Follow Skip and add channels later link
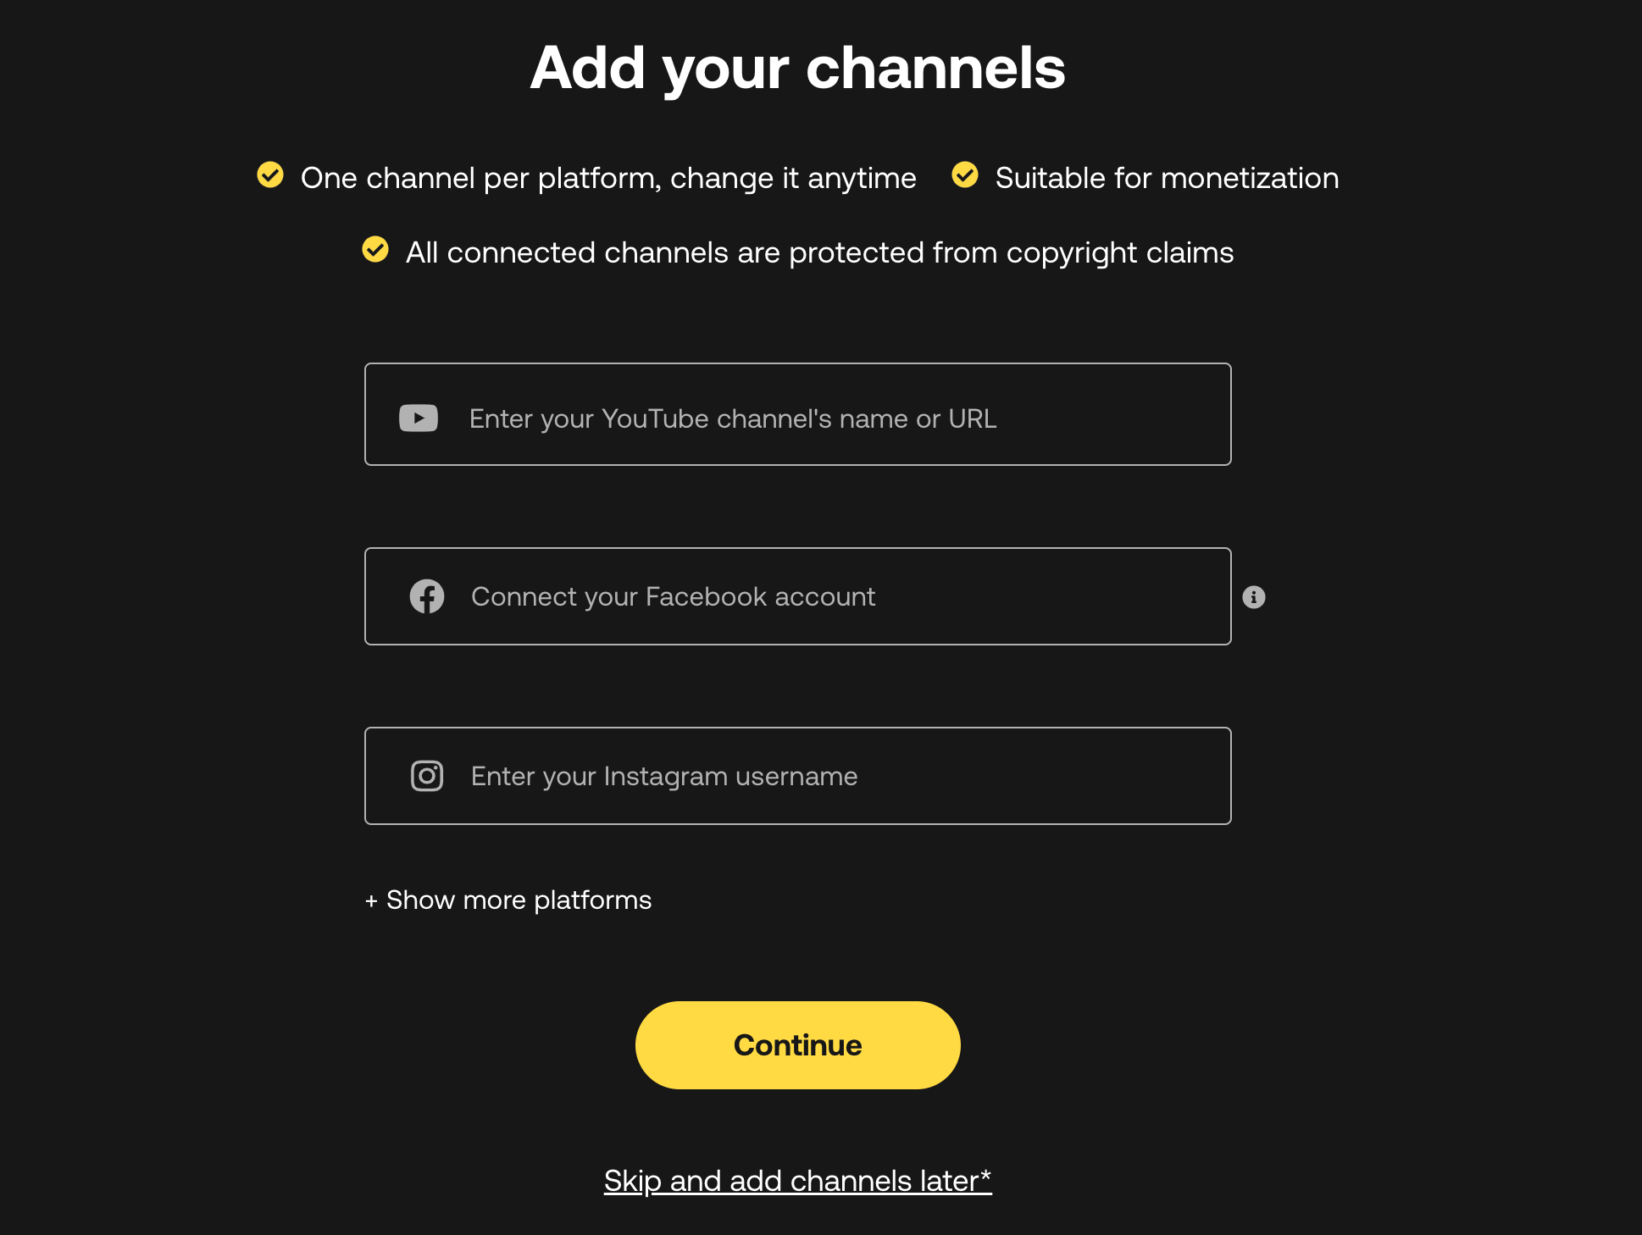 tap(798, 1181)
